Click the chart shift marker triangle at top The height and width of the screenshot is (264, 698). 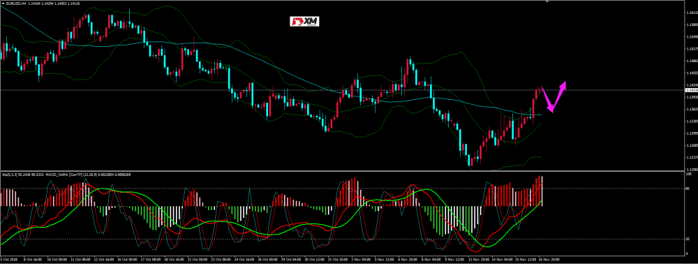547,1
